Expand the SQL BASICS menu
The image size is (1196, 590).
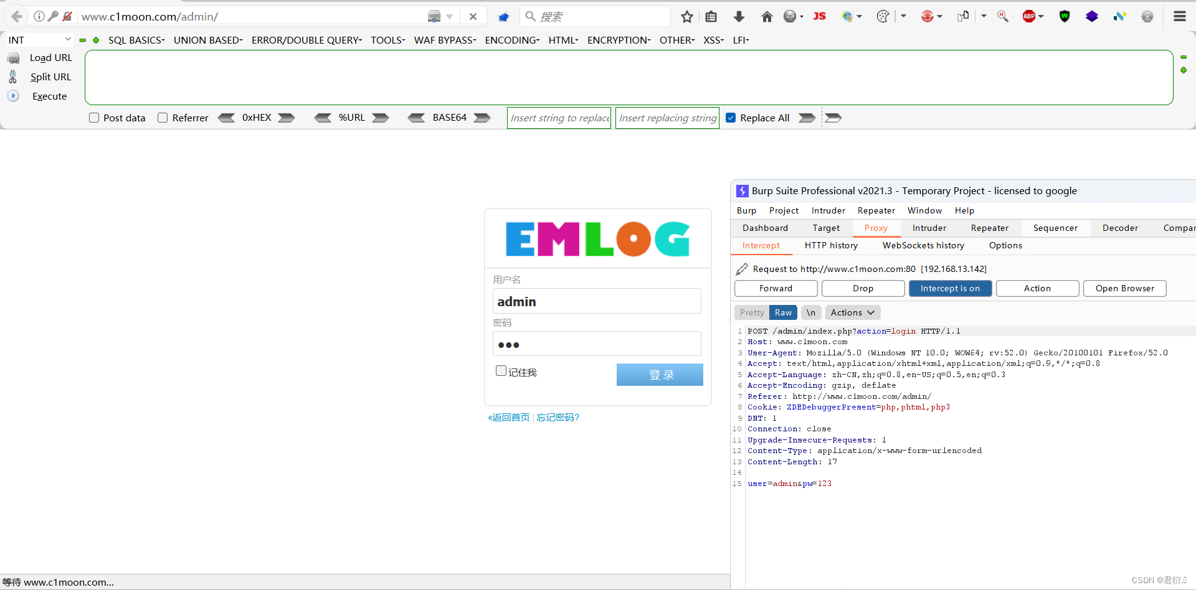(136, 40)
